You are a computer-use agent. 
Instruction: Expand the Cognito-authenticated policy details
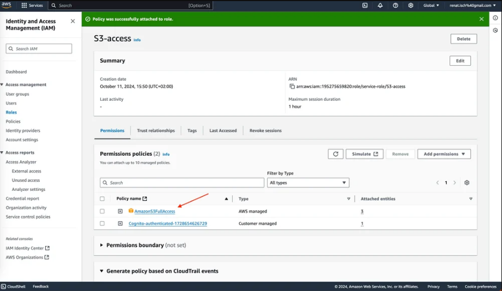tap(120, 224)
